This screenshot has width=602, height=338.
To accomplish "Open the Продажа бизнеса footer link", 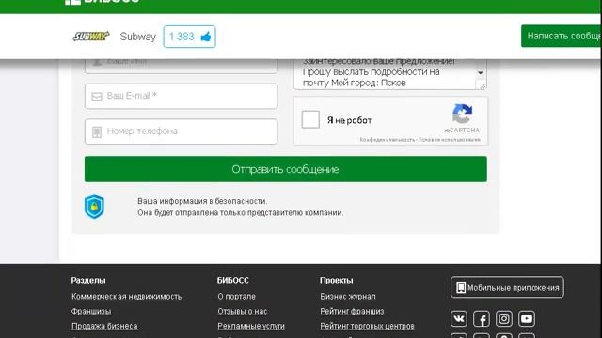I will pos(104,326).
